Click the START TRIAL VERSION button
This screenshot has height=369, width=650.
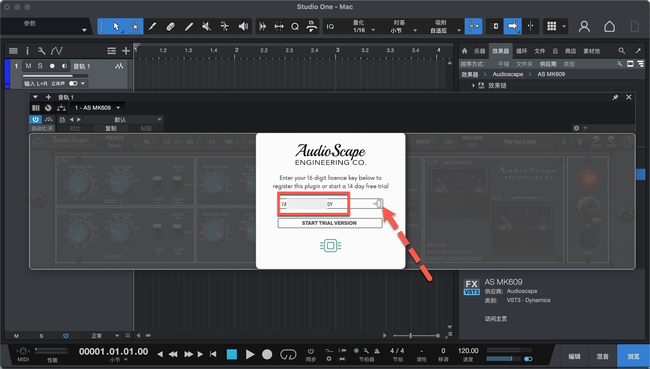(x=330, y=223)
